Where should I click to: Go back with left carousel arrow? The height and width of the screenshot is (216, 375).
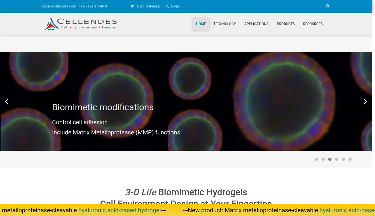(x=7, y=102)
